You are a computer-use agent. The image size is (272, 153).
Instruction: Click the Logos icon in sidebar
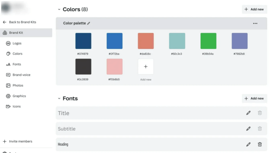click(8, 43)
